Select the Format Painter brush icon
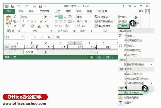 click(x=15, y=26)
